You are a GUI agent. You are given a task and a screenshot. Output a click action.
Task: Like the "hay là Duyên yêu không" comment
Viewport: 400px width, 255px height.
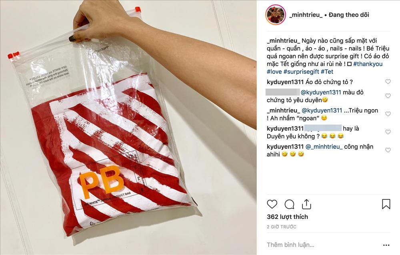pyautogui.click(x=388, y=132)
